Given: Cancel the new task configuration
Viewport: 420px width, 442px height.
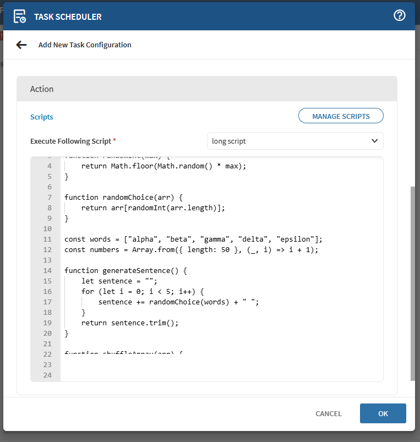Looking at the screenshot, I should [x=329, y=413].
